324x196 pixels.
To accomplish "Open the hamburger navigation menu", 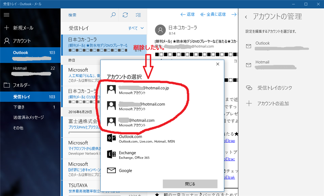I will pos(6,15).
